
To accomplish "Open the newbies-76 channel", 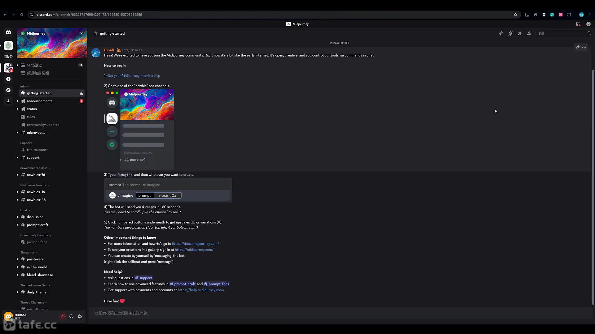I will pyautogui.click(x=51, y=175).
